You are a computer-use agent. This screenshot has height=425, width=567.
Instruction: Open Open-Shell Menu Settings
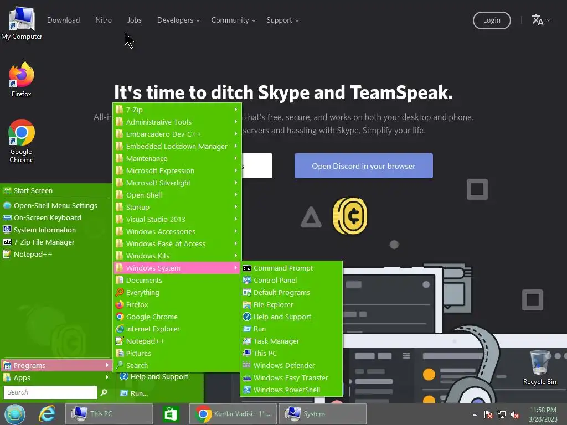coord(56,206)
